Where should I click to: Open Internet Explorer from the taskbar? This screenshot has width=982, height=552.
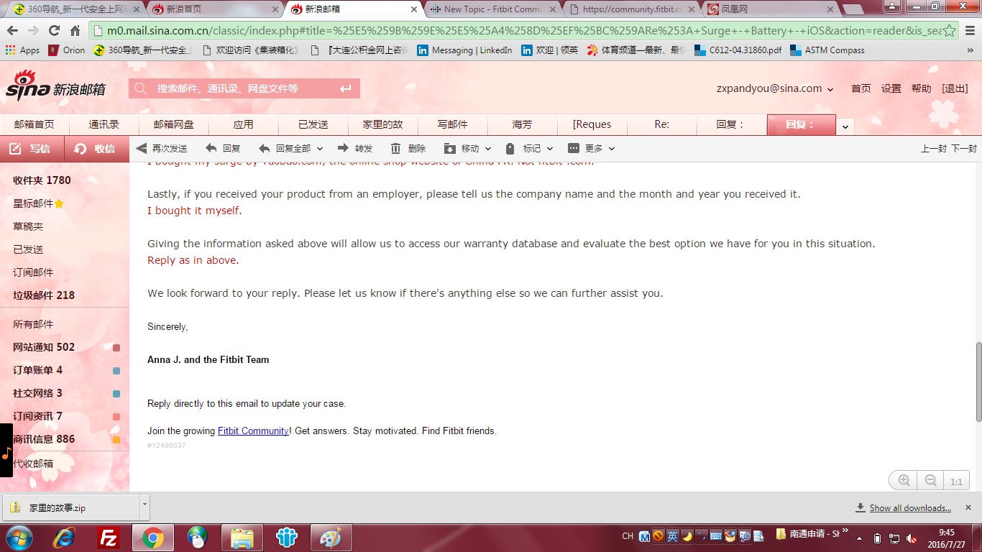(x=65, y=537)
